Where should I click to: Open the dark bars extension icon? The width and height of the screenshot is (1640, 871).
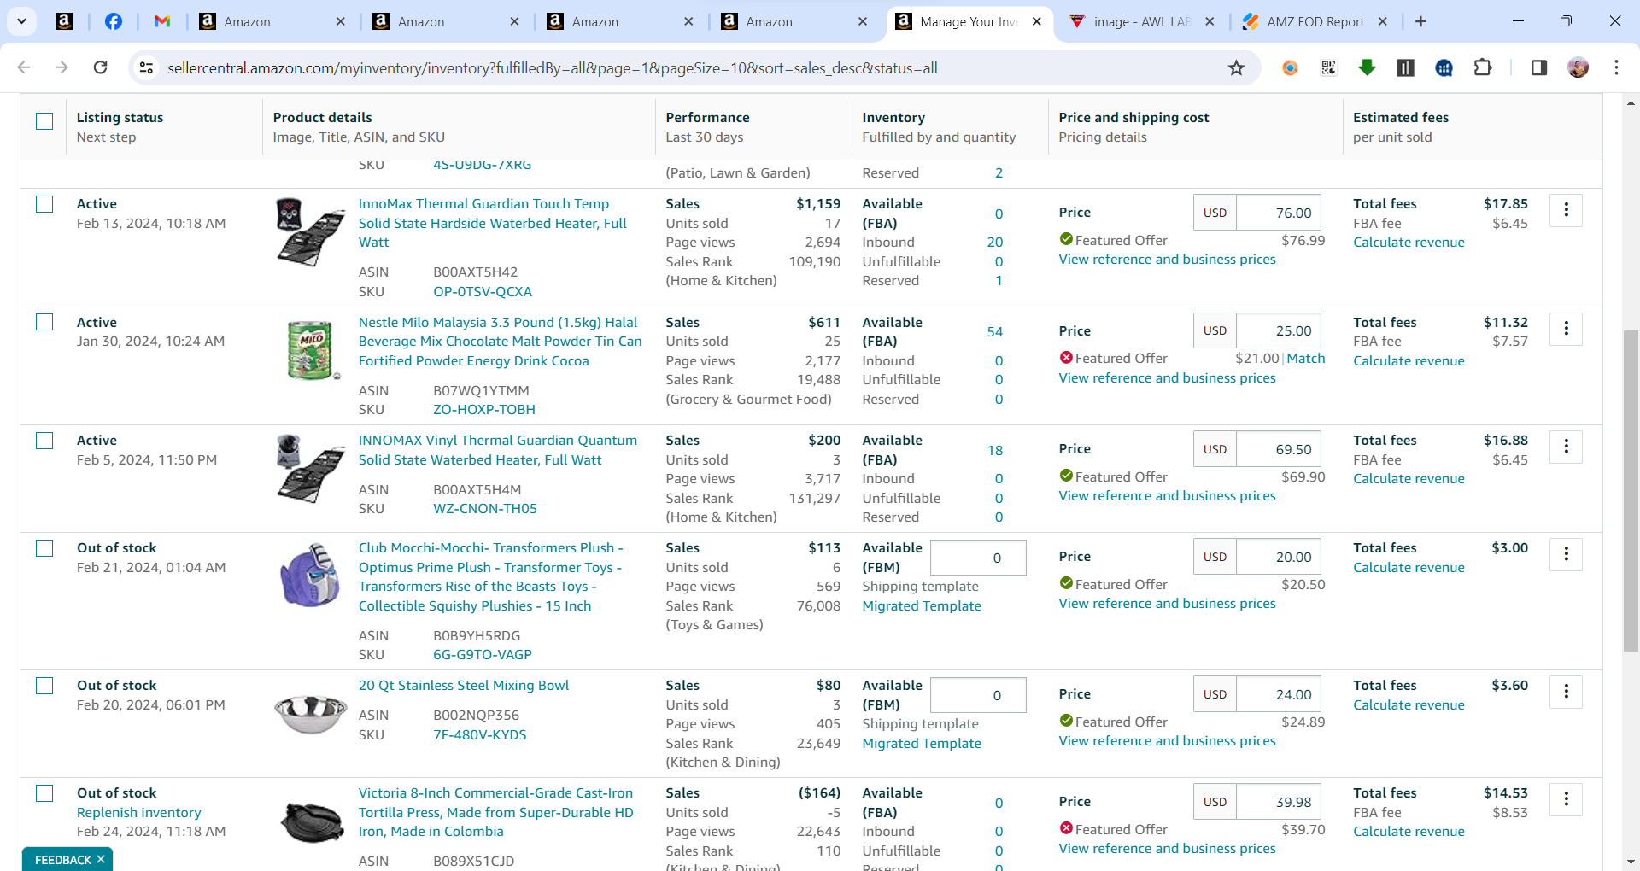click(1405, 67)
